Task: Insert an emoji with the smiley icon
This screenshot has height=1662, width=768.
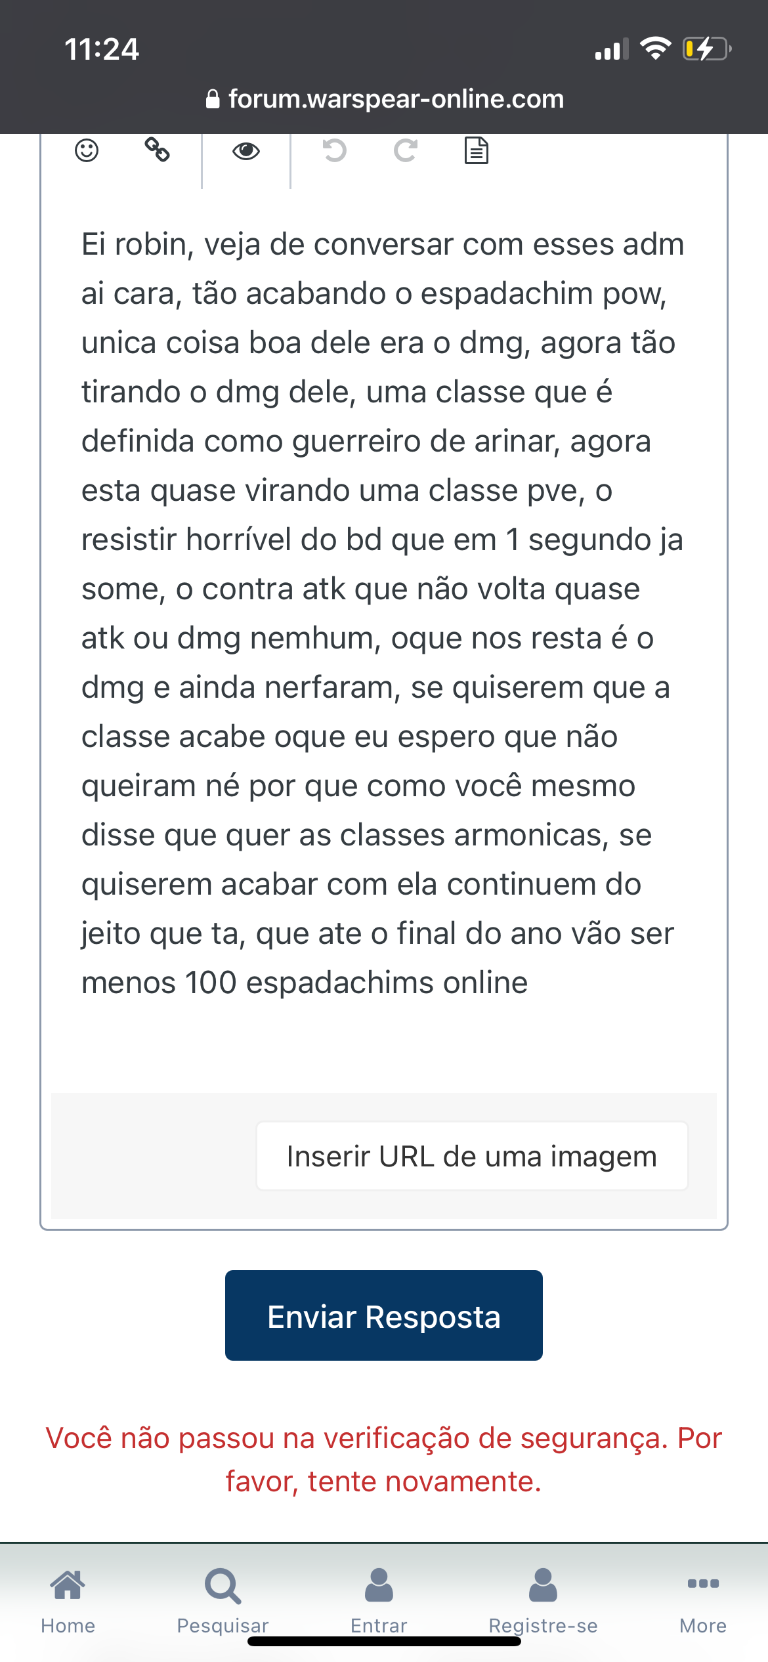Action: [x=87, y=151]
